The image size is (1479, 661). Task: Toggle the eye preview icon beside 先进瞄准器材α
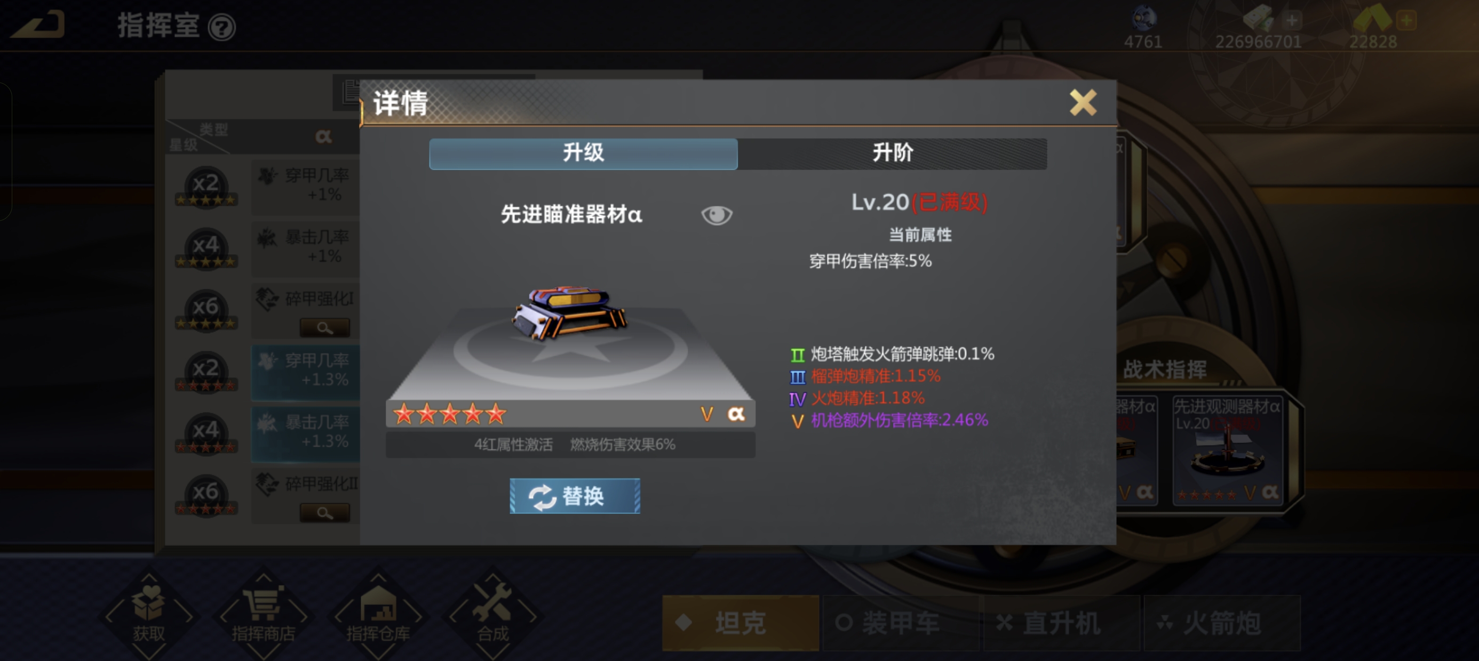717,215
